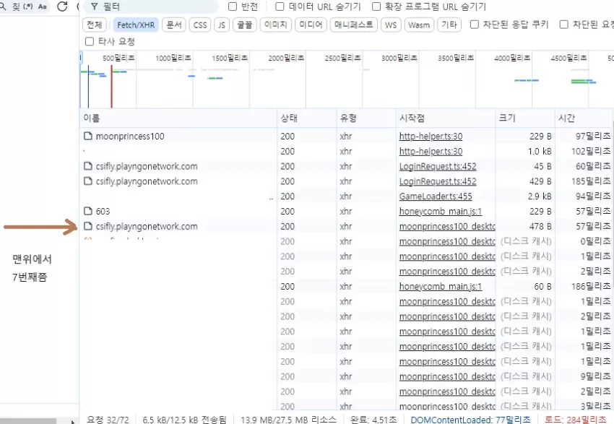Select csifly.playngonetwork.com request sized 45 B
614x424 pixels.
[x=346, y=166]
